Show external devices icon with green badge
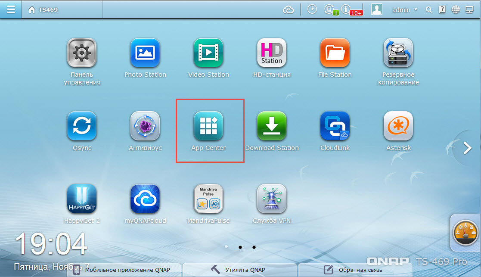The image size is (481, 277). tap(331, 10)
